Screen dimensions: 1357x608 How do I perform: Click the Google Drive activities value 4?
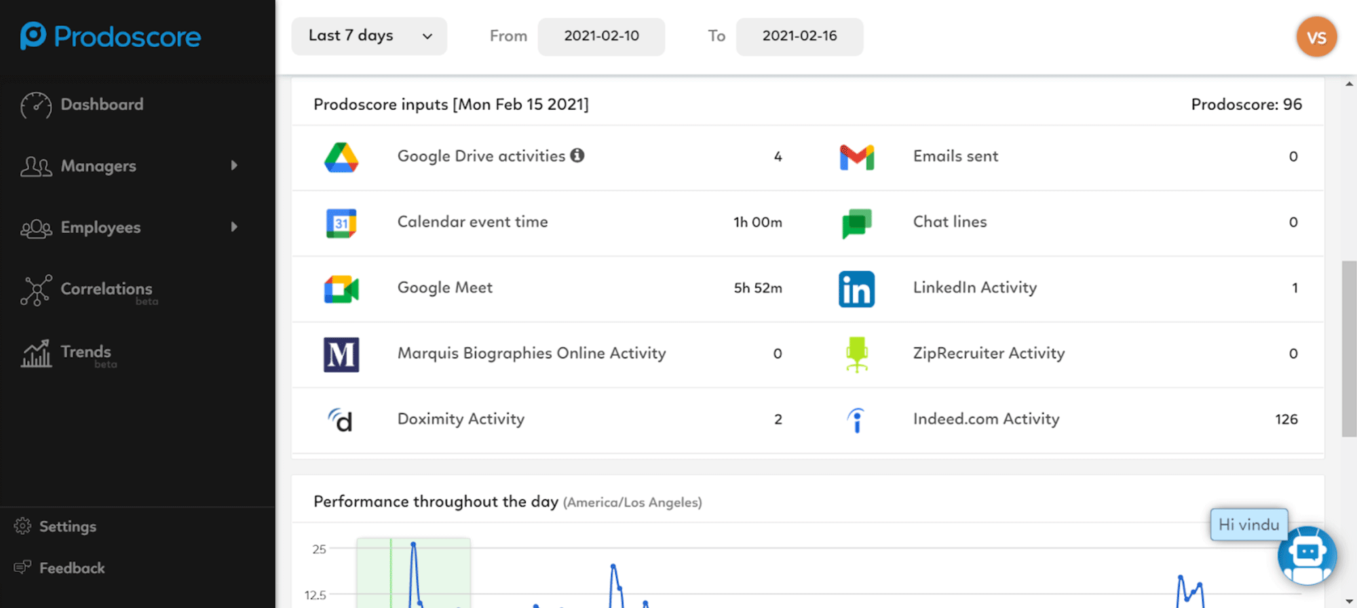click(x=778, y=157)
